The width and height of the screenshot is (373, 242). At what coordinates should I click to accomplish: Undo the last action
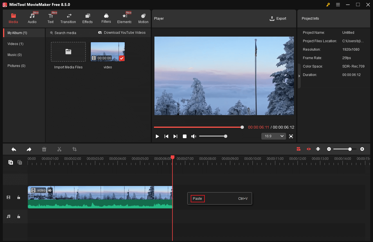(x=14, y=149)
